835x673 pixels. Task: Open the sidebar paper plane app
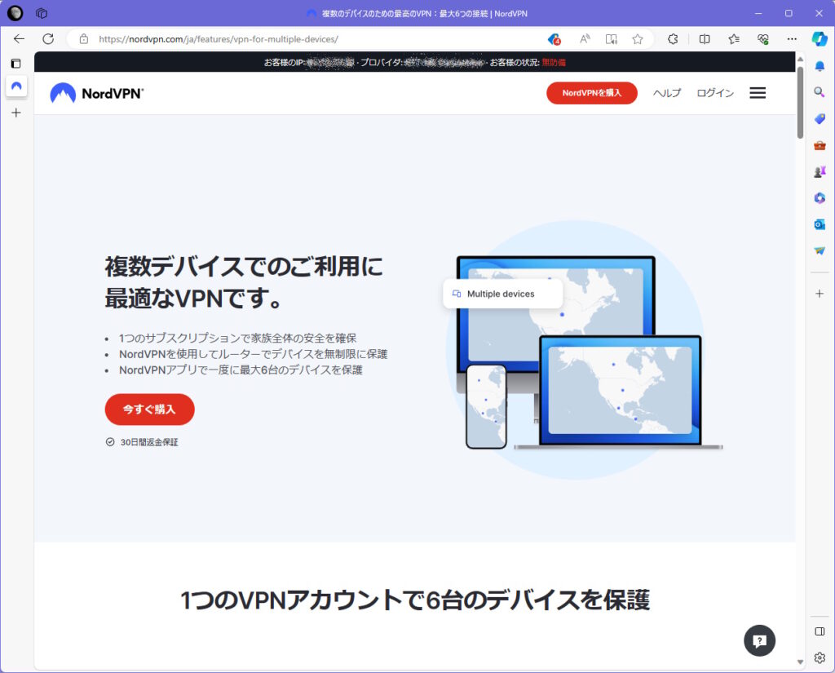click(x=820, y=250)
